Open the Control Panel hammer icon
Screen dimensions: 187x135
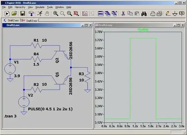[x=31, y=13]
